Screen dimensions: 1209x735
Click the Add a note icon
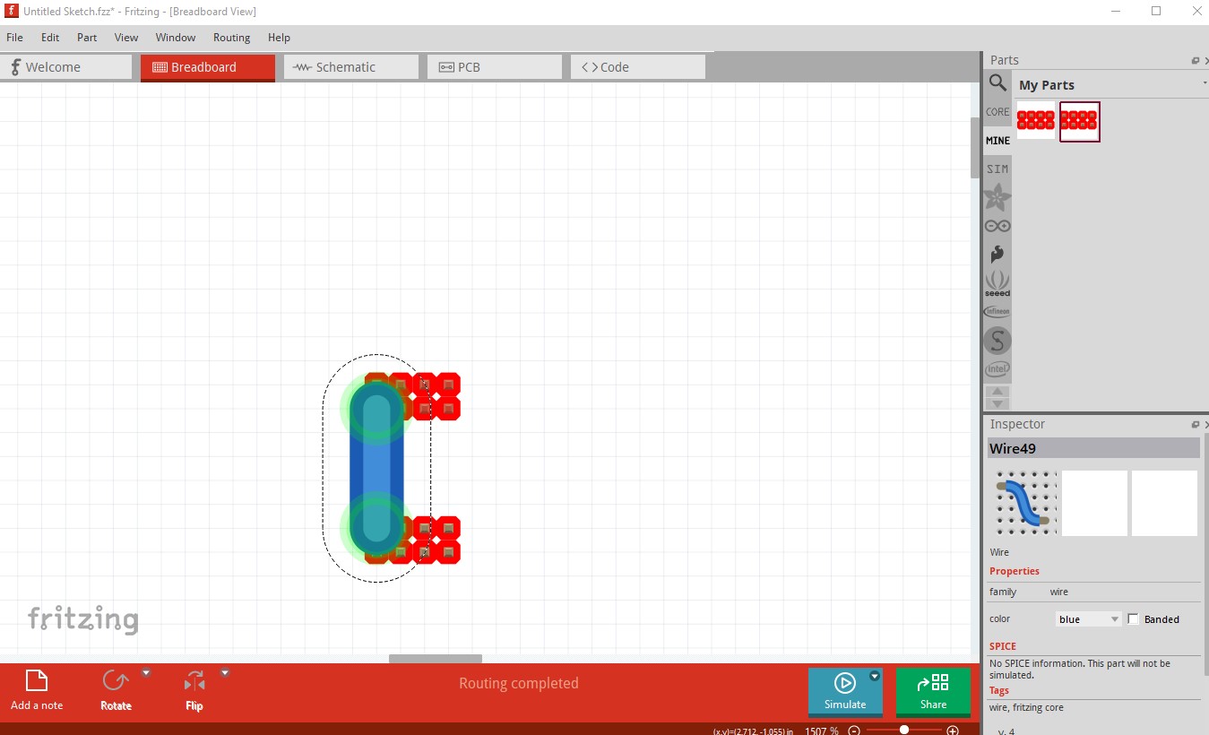[x=37, y=682]
